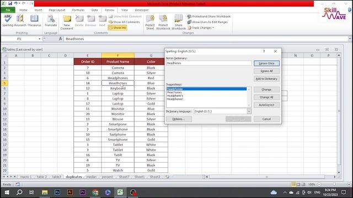Open the 'macro 1' sheet tab
This screenshot has width=353, height=198.
pos(26,177)
